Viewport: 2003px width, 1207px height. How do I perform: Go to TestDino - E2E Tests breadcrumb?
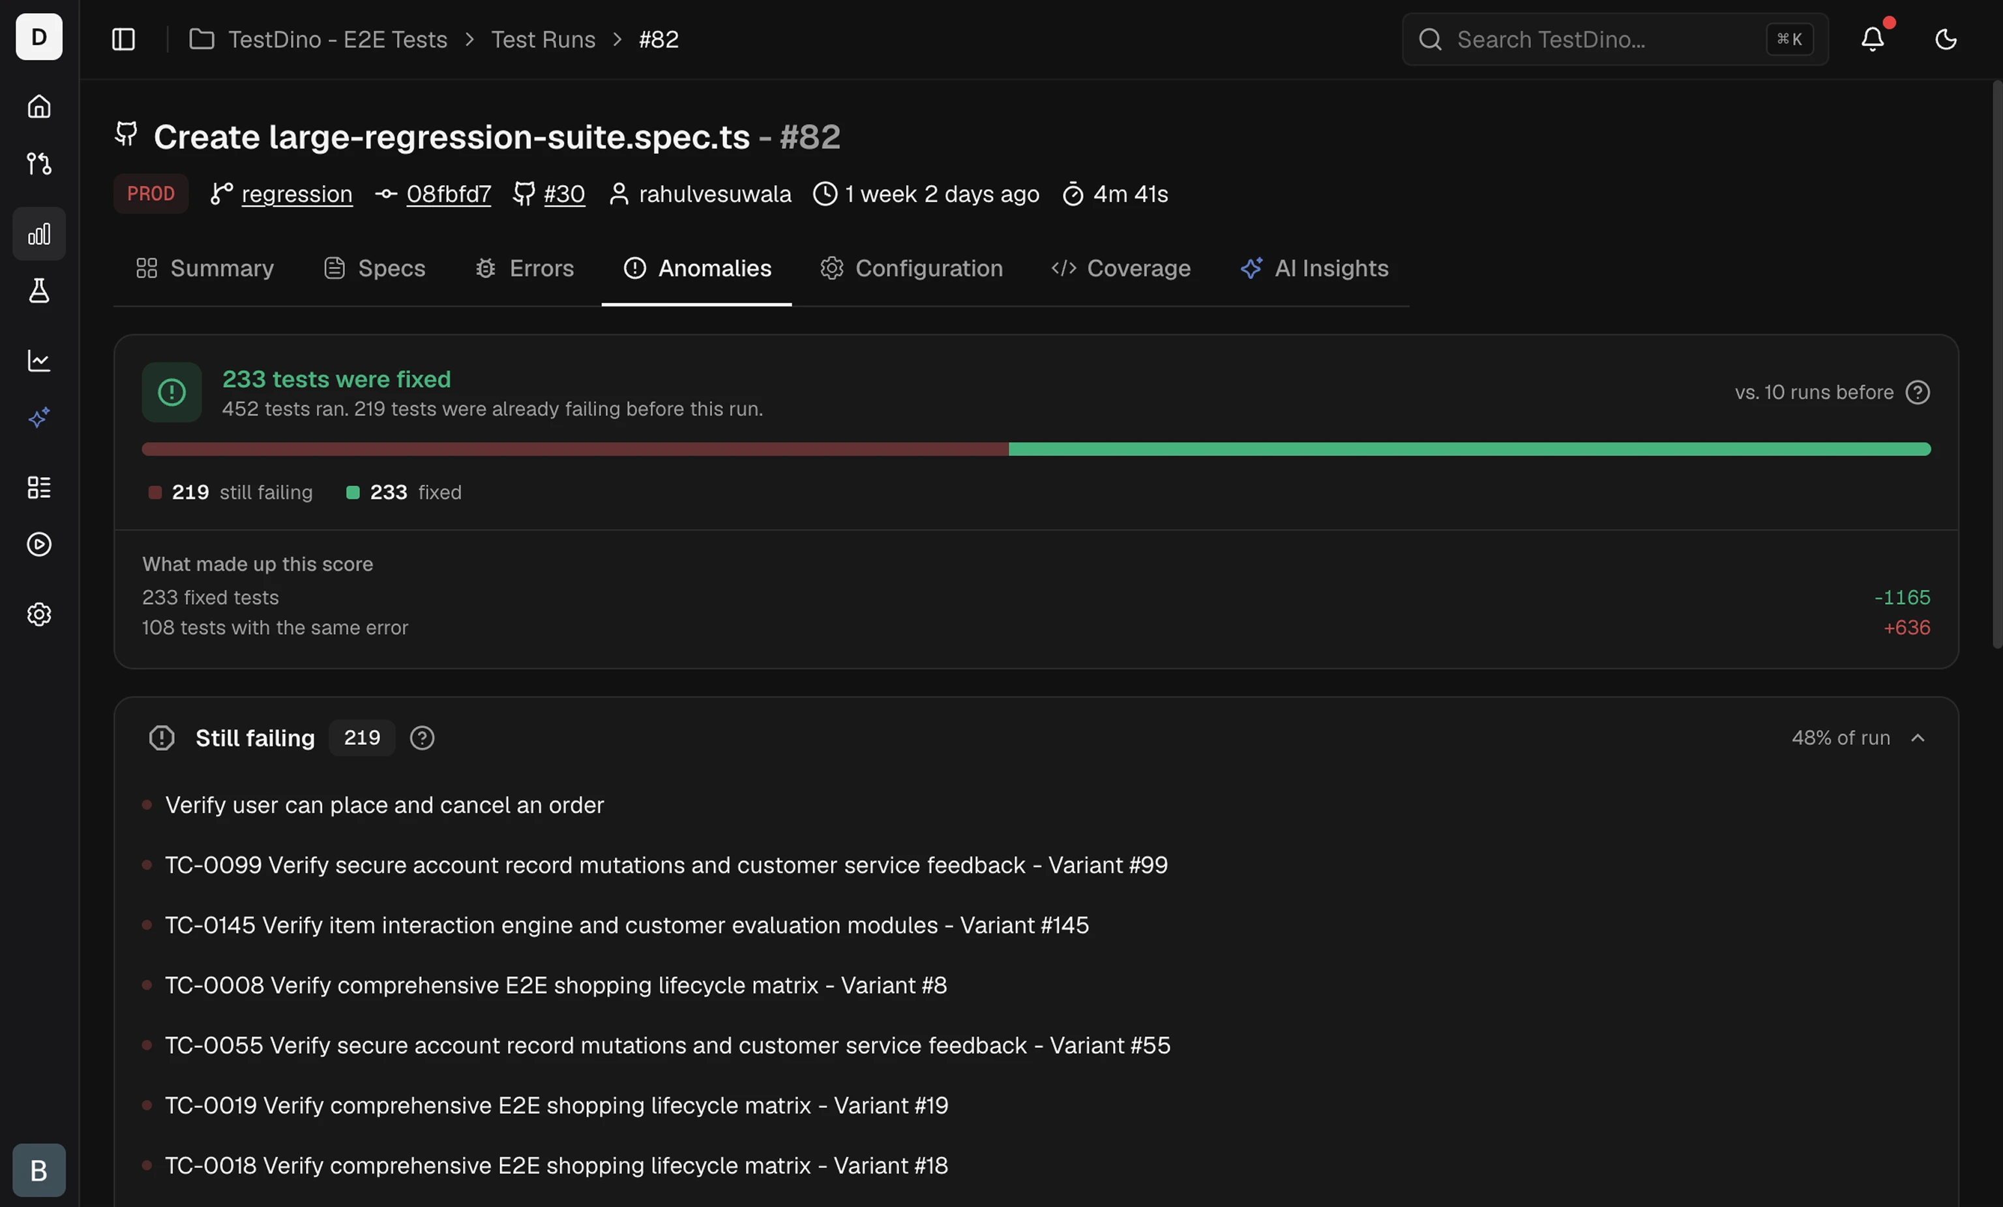pos(337,39)
